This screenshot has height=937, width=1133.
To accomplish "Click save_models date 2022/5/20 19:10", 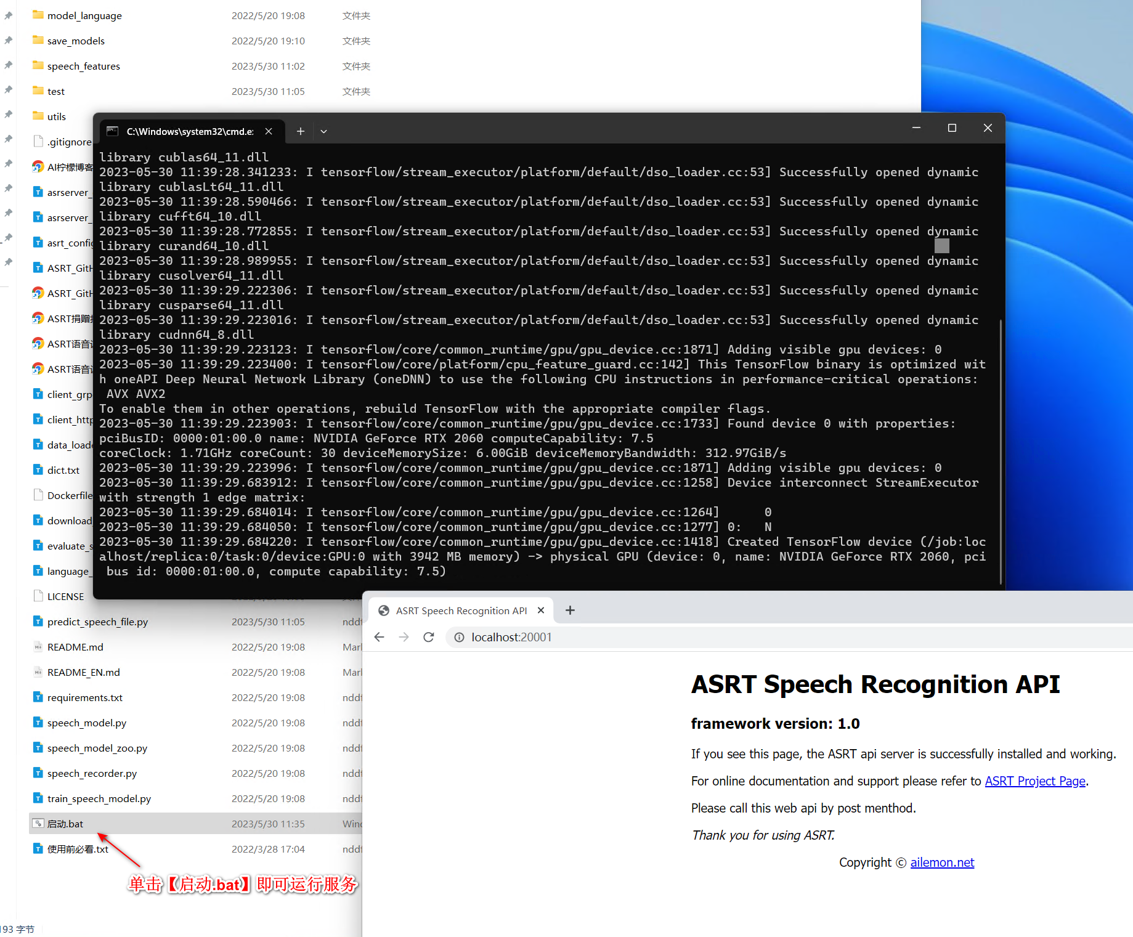I will [268, 41].
